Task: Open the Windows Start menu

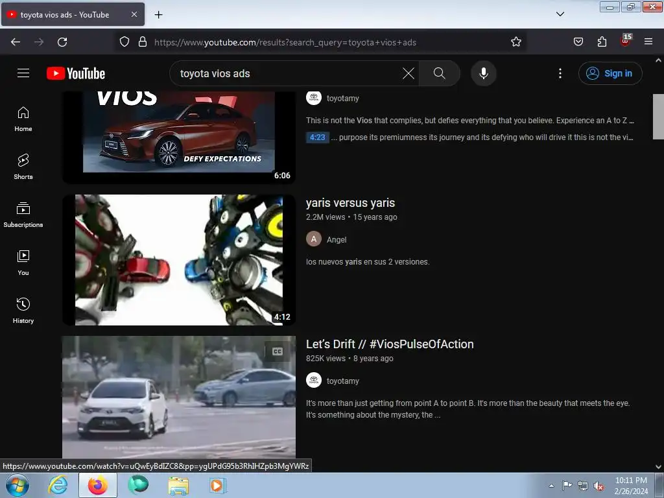Action: (x=18, y=486)
